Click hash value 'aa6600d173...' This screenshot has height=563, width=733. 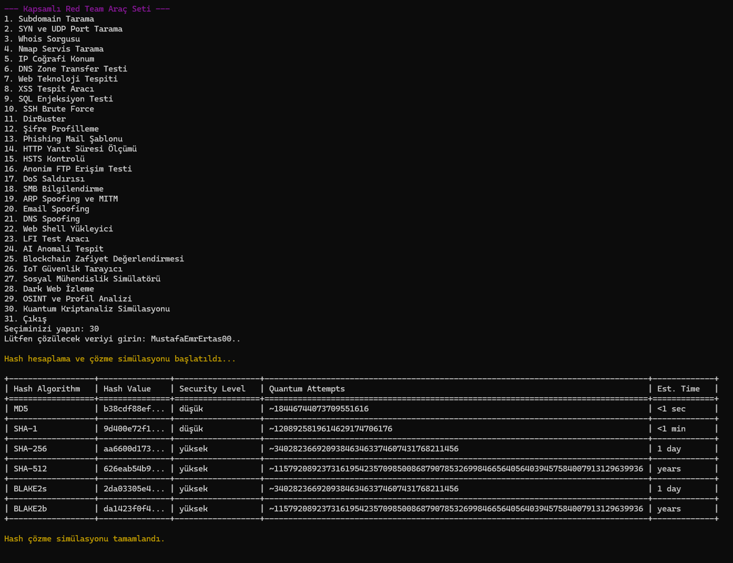(134, 449)
